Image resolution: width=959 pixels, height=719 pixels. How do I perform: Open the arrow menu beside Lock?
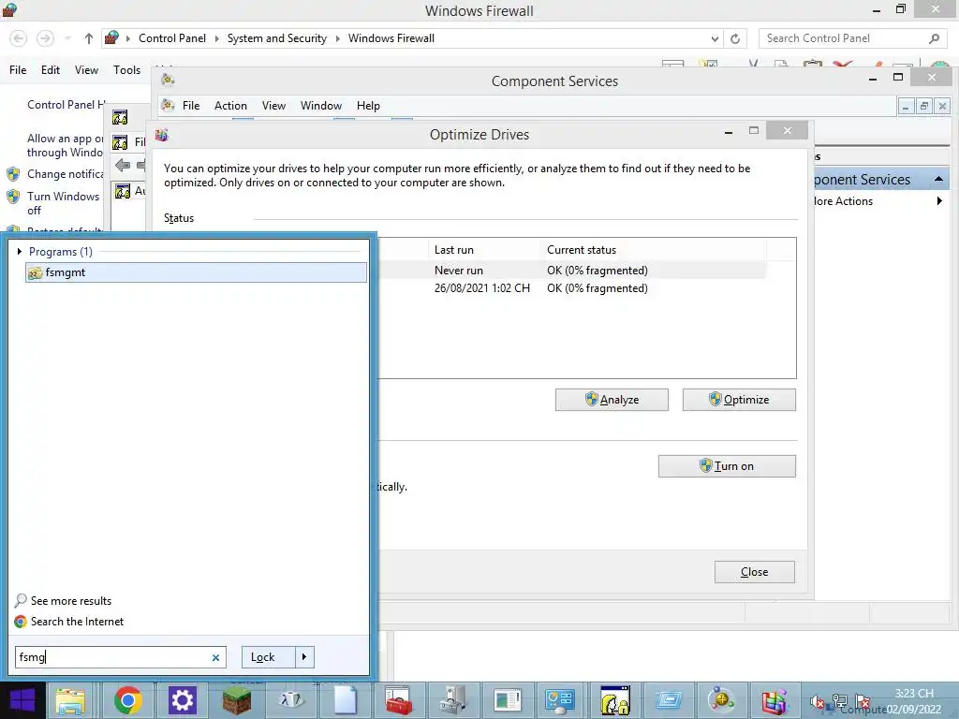click(x=304, y=657)
